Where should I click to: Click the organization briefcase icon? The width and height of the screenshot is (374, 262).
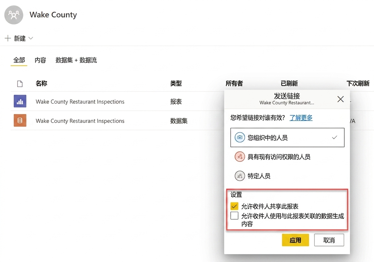[x=240, y=137]
